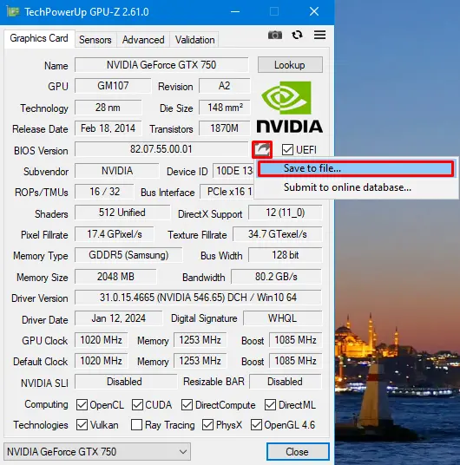The image size is (460, 465).
Task: Toggle the OpenCL checkbox
Action: click(x=82, y=404)
